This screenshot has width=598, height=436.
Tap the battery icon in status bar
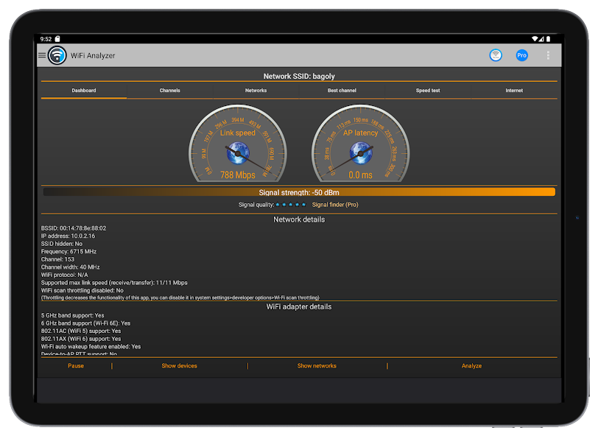coord(549,38)
